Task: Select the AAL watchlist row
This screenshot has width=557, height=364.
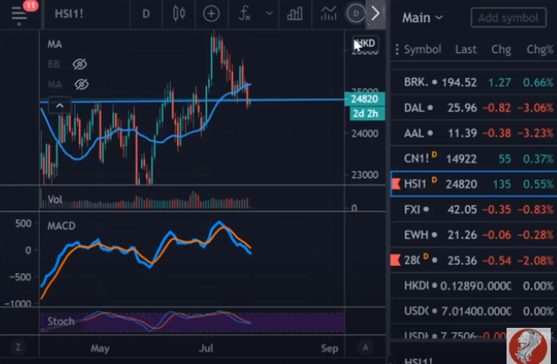Action: pyautogui.click(x=474, y=133)
